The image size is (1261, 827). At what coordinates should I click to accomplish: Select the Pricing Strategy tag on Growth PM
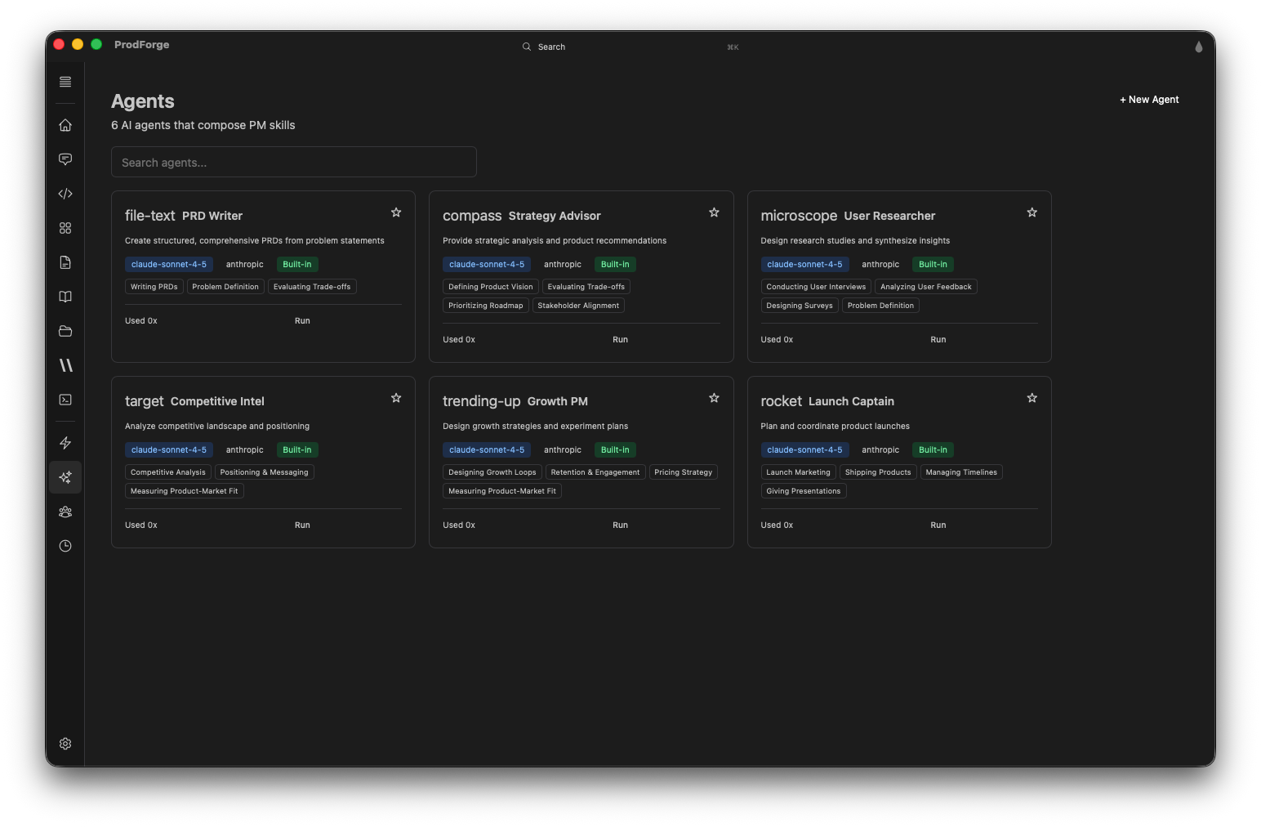684,472
